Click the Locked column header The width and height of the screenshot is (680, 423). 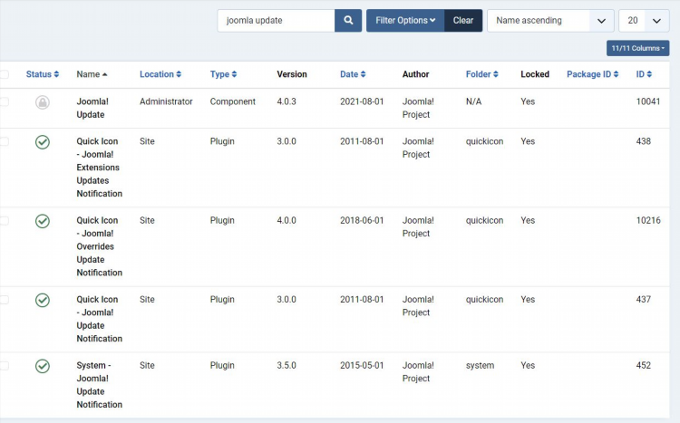[x=535, y=74]
